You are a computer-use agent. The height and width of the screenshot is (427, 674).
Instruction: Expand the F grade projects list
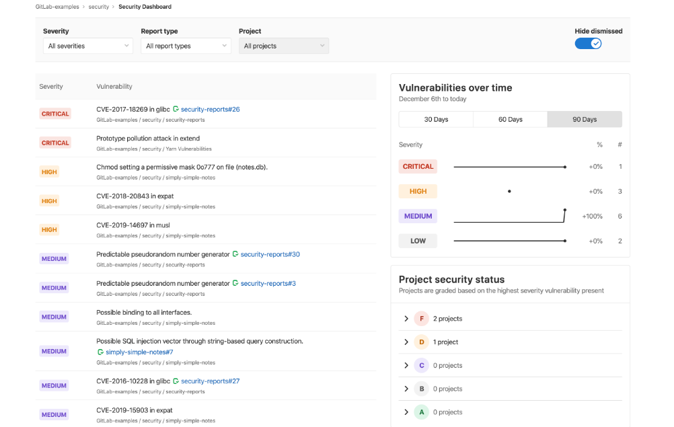[x=406, y=318]
